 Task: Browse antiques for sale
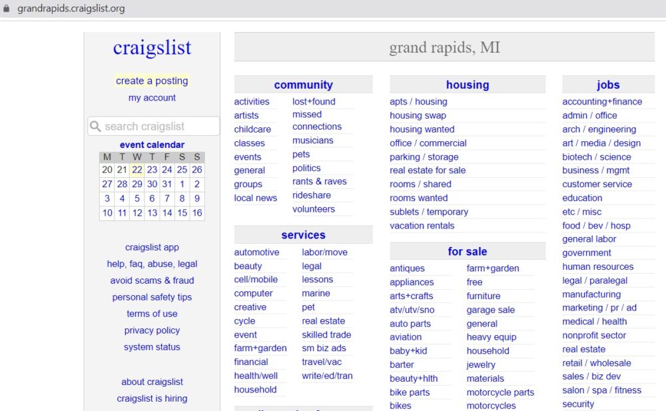(407, 268)
